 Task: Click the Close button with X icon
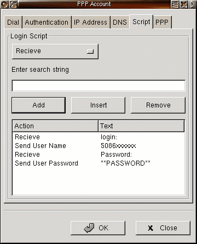coord(163,228)
